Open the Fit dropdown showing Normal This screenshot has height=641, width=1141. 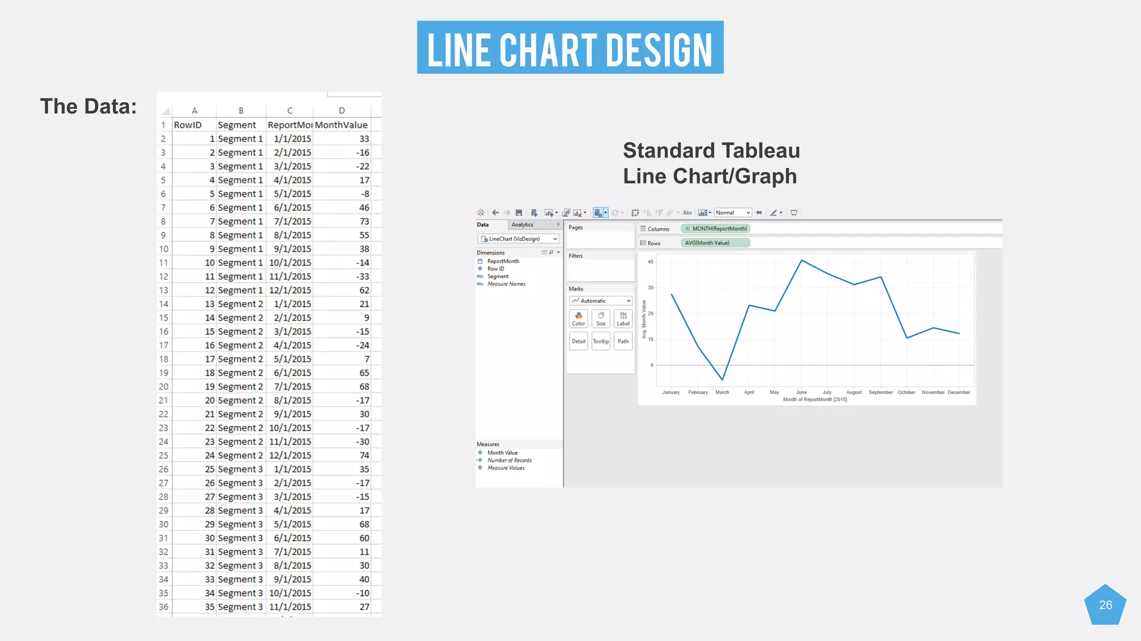(733, 213)
